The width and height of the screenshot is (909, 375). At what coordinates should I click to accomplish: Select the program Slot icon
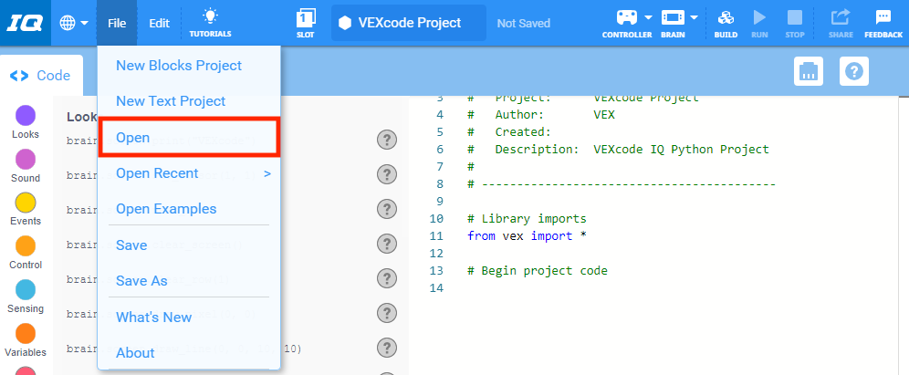point(306,23)
